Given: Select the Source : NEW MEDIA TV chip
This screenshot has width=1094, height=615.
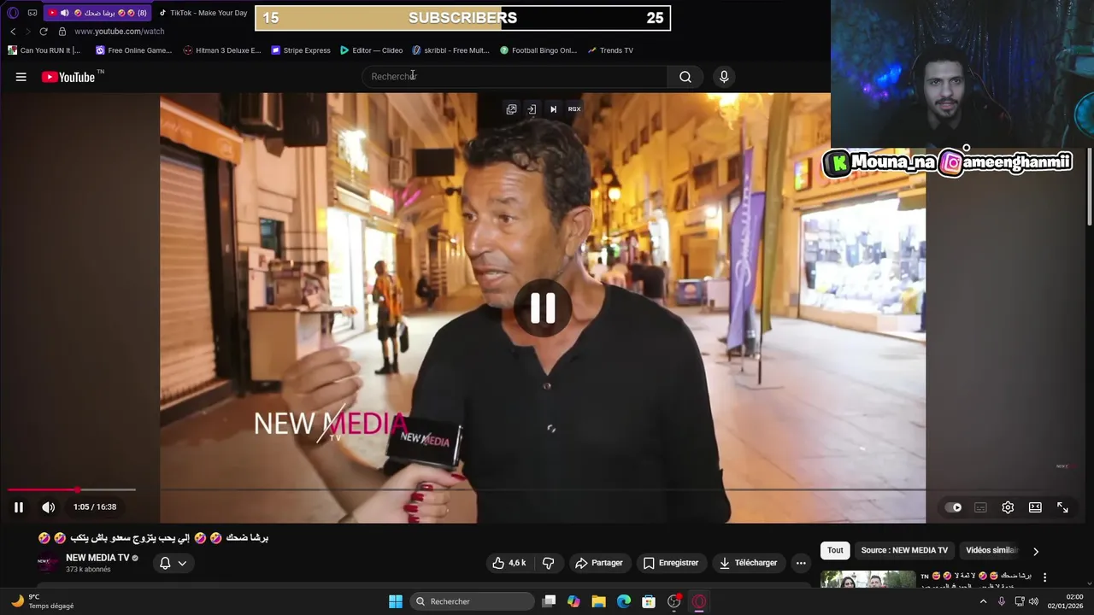Looking at the screenshot, I should 904,551.
